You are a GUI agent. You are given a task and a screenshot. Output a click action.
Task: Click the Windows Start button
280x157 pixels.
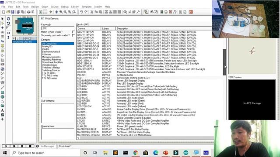[x=5, y=153]
